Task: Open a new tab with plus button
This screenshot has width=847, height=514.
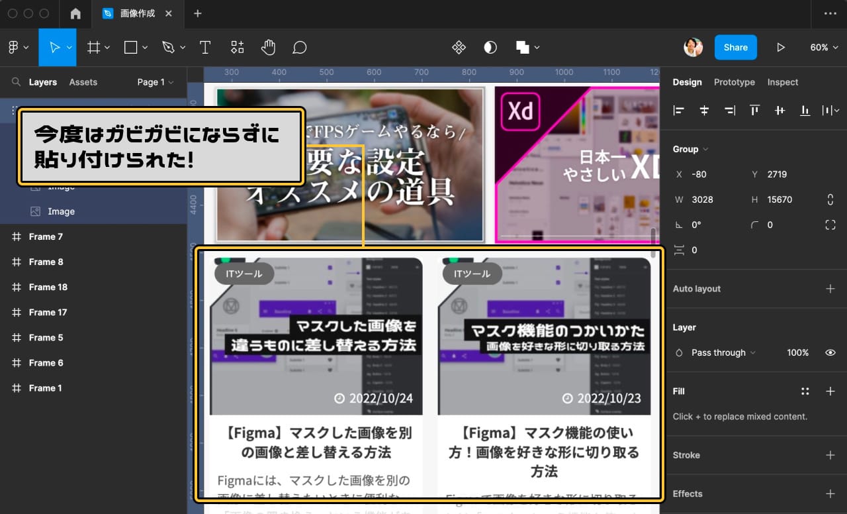Action: click(198, 13)
